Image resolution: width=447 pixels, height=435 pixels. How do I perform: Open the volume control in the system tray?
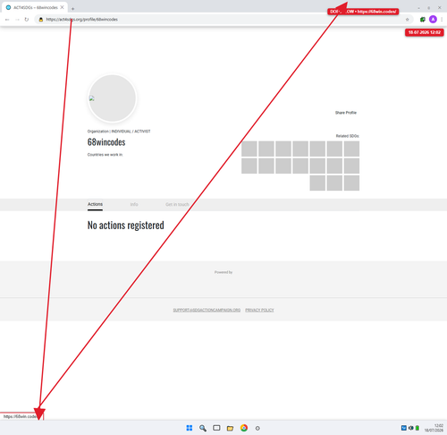pyautogui.click(x=411, y=428)
